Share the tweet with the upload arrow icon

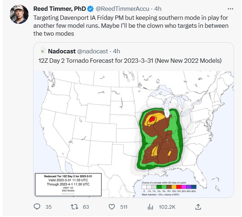[x=198, y=207]
